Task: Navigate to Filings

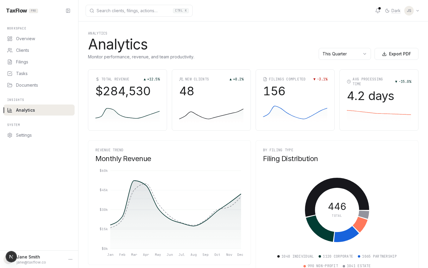Action: [x=39, y=62]
